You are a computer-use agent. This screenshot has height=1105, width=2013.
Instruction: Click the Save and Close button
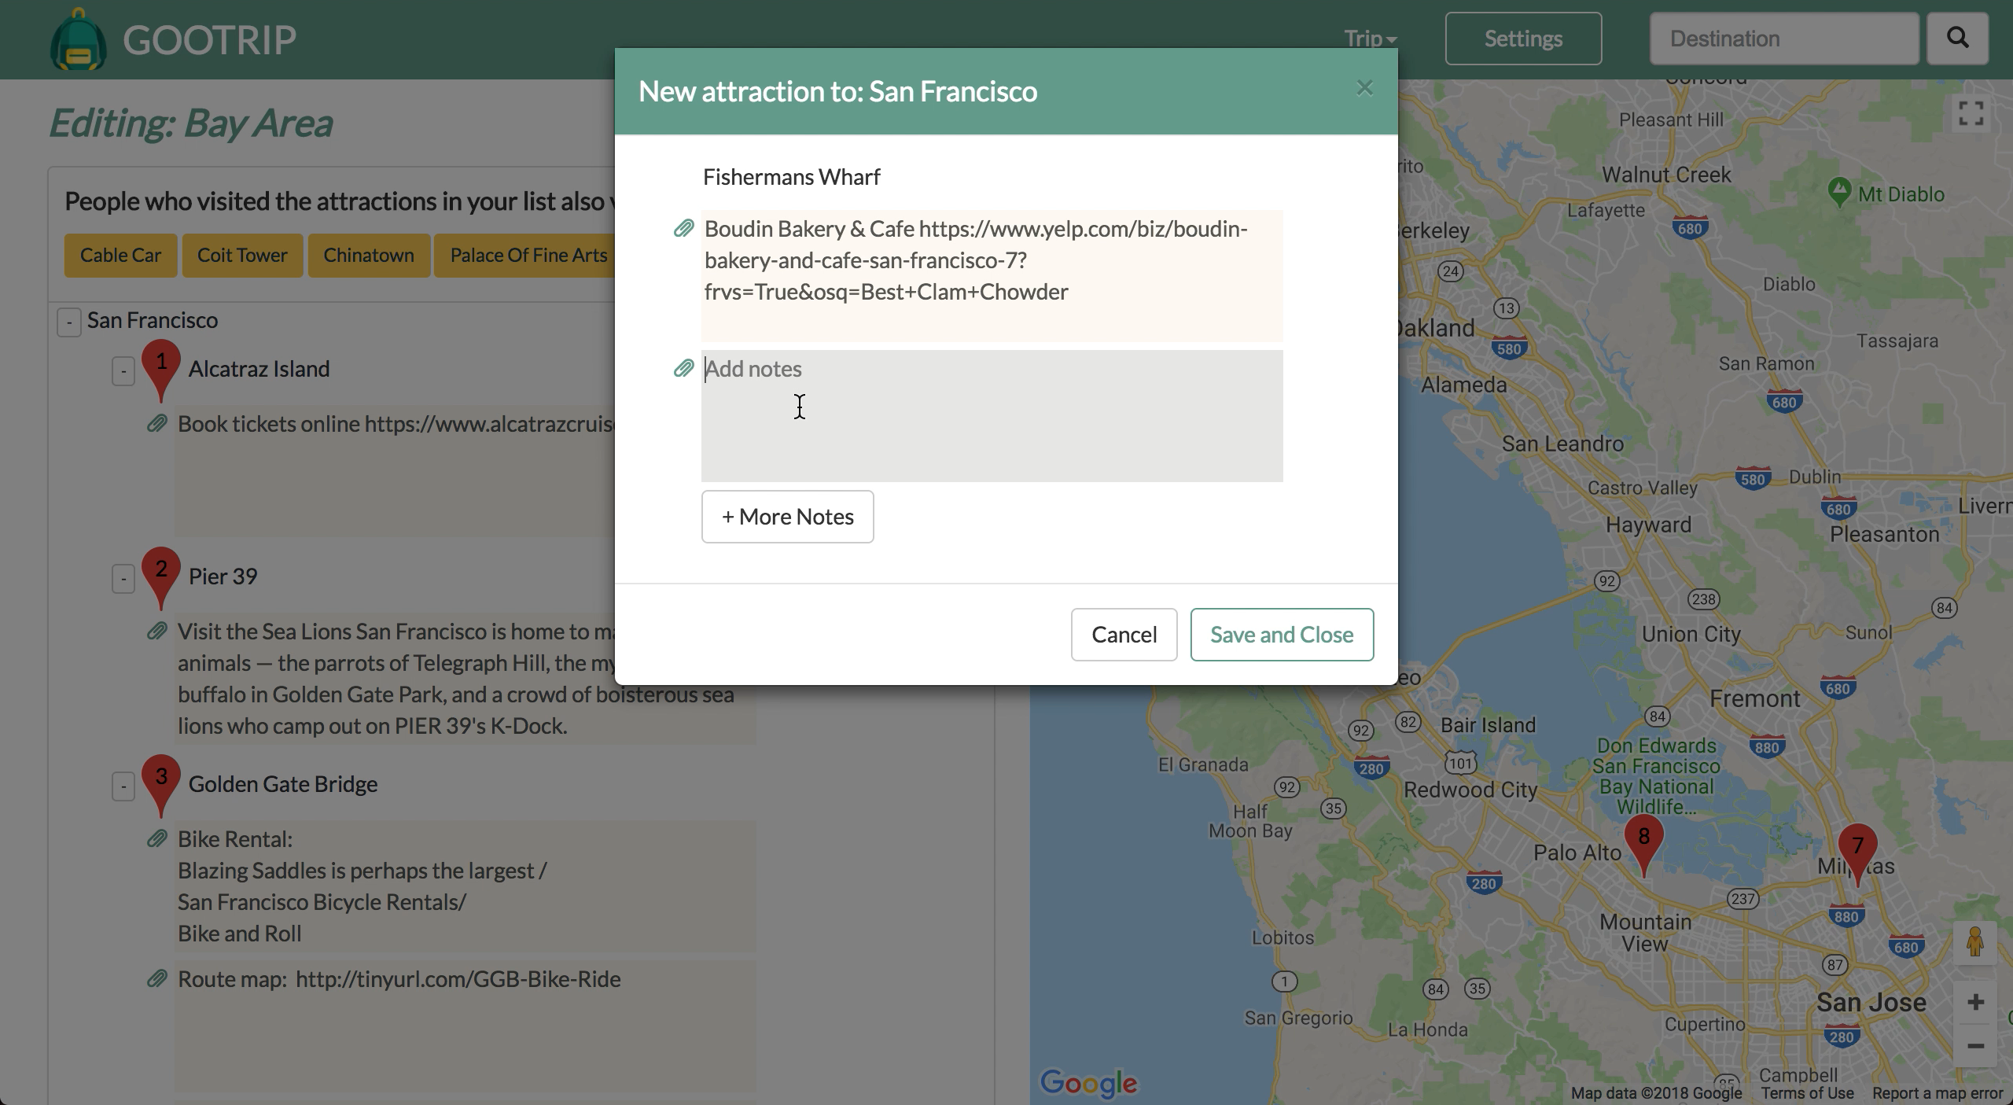[x=1282, y=635]
